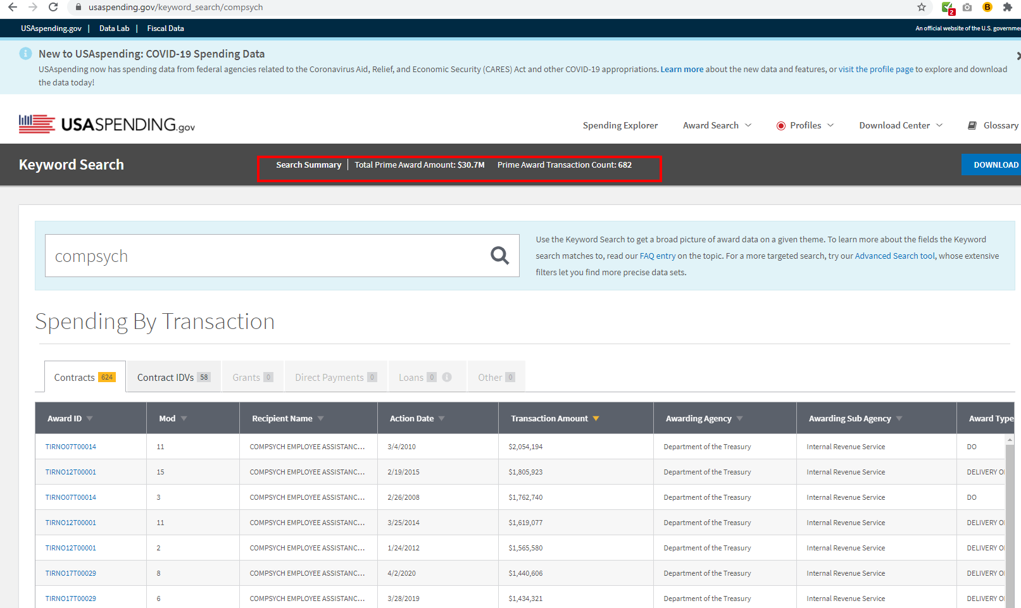Sort by Mod column arrow
Viewport: 1021px width, 608px height.
tap(184, 419)
